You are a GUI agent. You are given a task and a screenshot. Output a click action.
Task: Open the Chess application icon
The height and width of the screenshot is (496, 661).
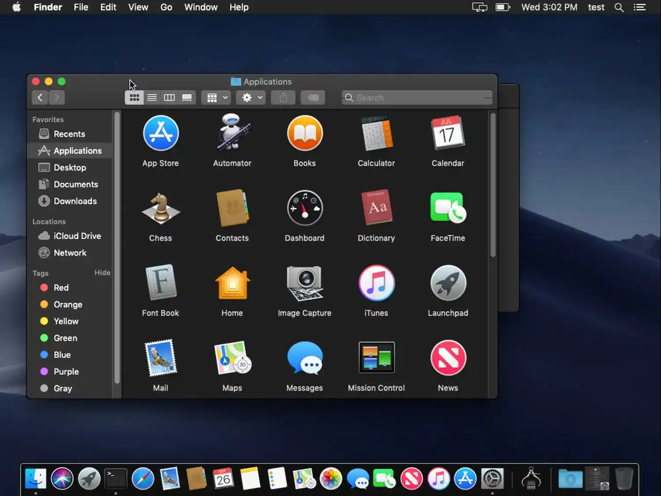[x=160, y=208]
